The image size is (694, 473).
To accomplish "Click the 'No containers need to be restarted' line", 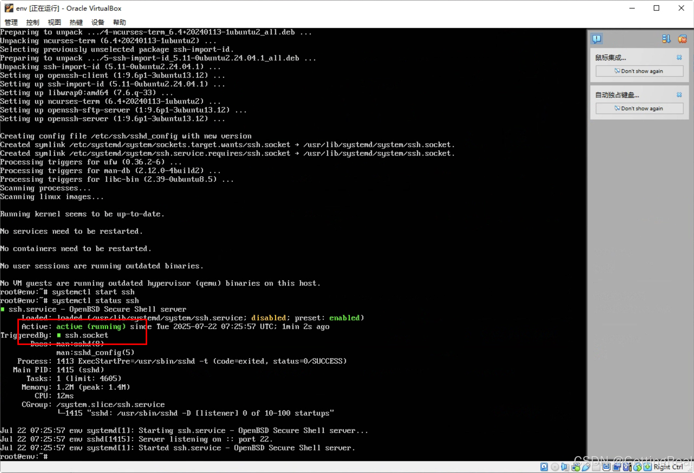I will (x=76, y=249).
